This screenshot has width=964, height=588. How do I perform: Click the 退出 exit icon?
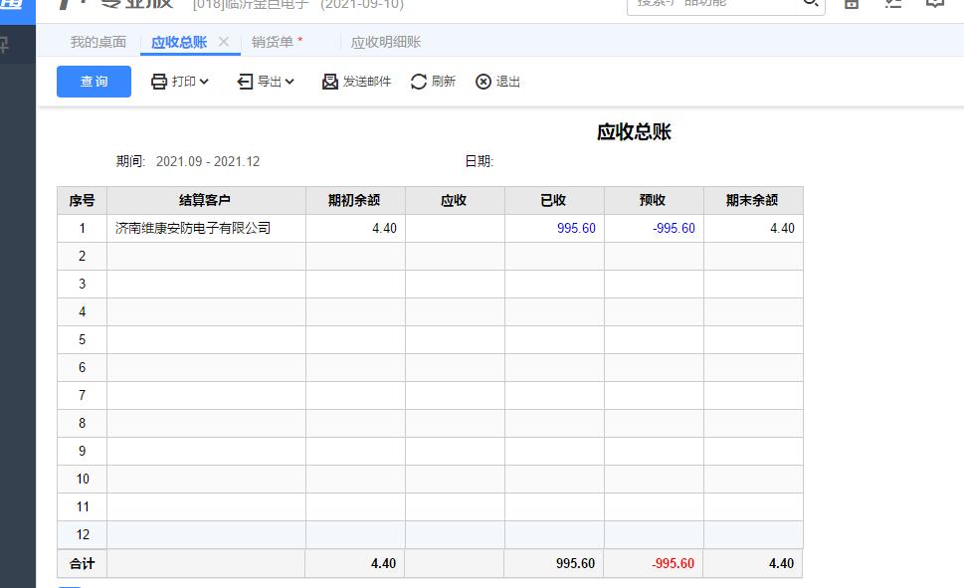(483, 82)
